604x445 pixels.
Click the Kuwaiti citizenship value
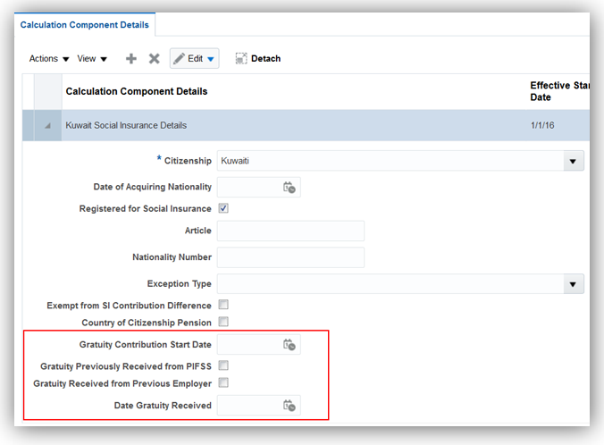pyautogui.click(x=235, y=161)
